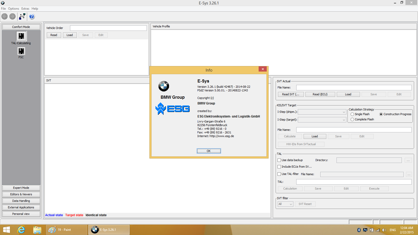418x235 pixels.
Task: Click Read (ECU) button
Action: [x=320, y=94]
